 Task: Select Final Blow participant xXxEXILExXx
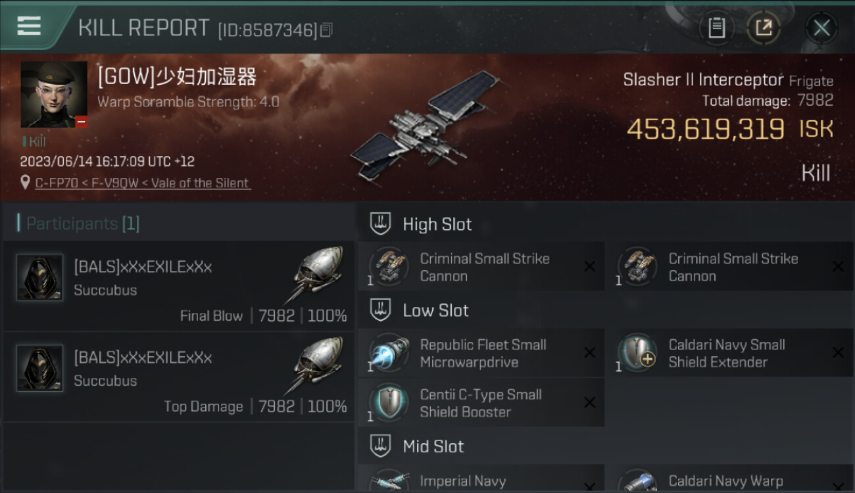[178, 287]
